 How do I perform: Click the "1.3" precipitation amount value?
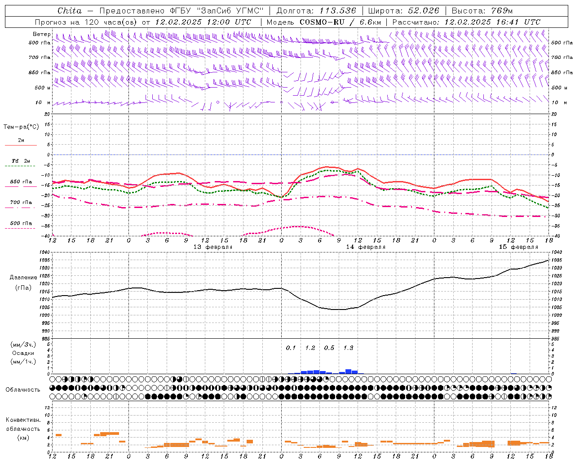pyautogui.click(x=348, y=348)
